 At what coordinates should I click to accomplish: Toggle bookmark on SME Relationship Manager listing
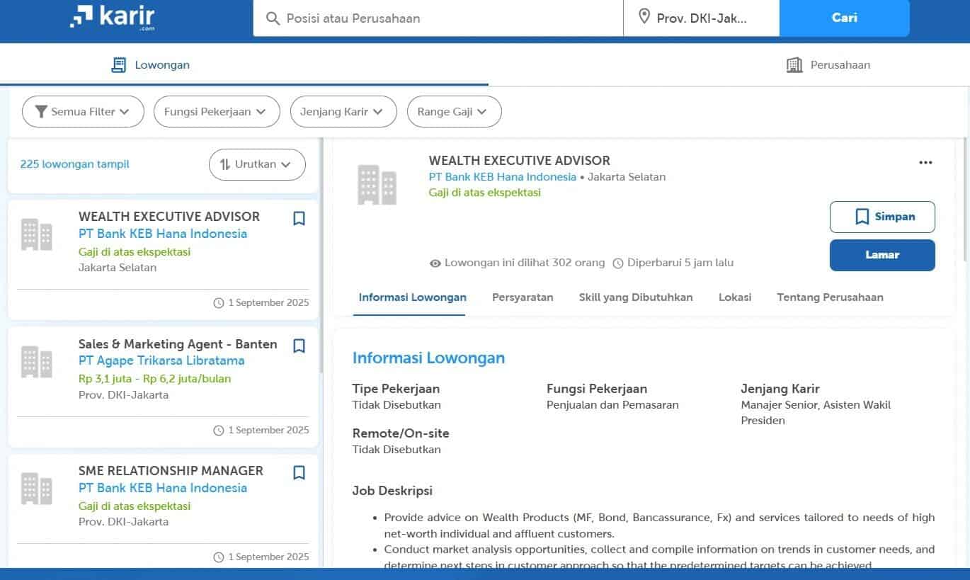click(x=298, y=472)
